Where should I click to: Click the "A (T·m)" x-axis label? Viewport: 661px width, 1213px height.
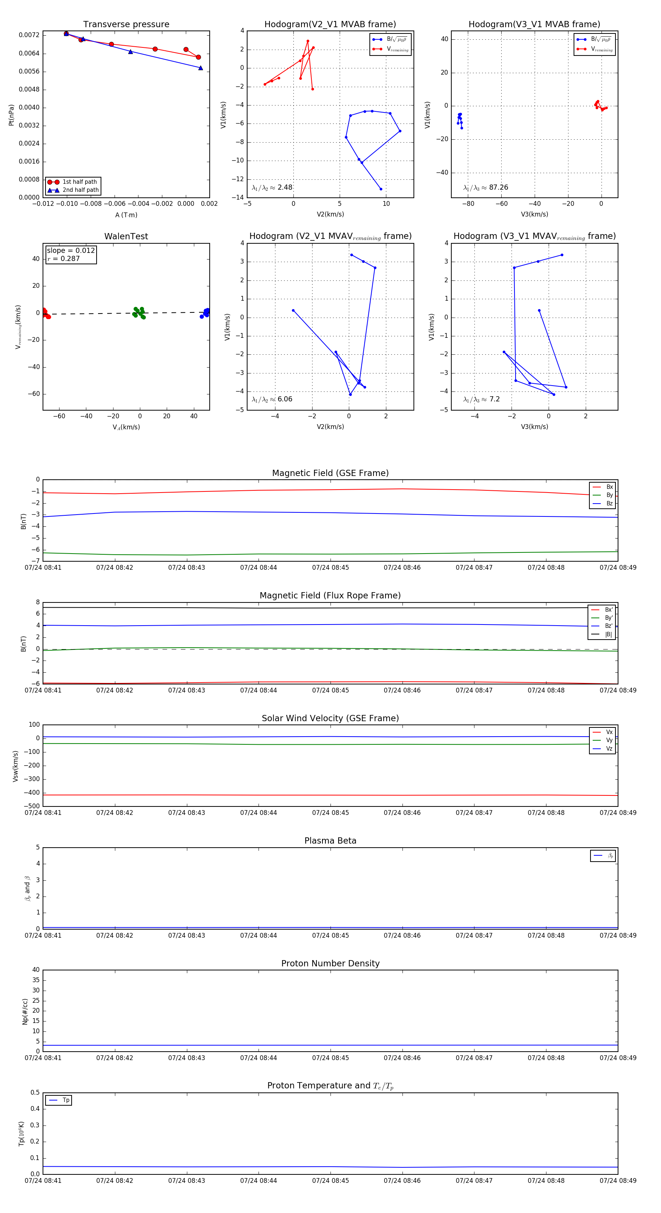pyautogui.click(x=126, y=215)
